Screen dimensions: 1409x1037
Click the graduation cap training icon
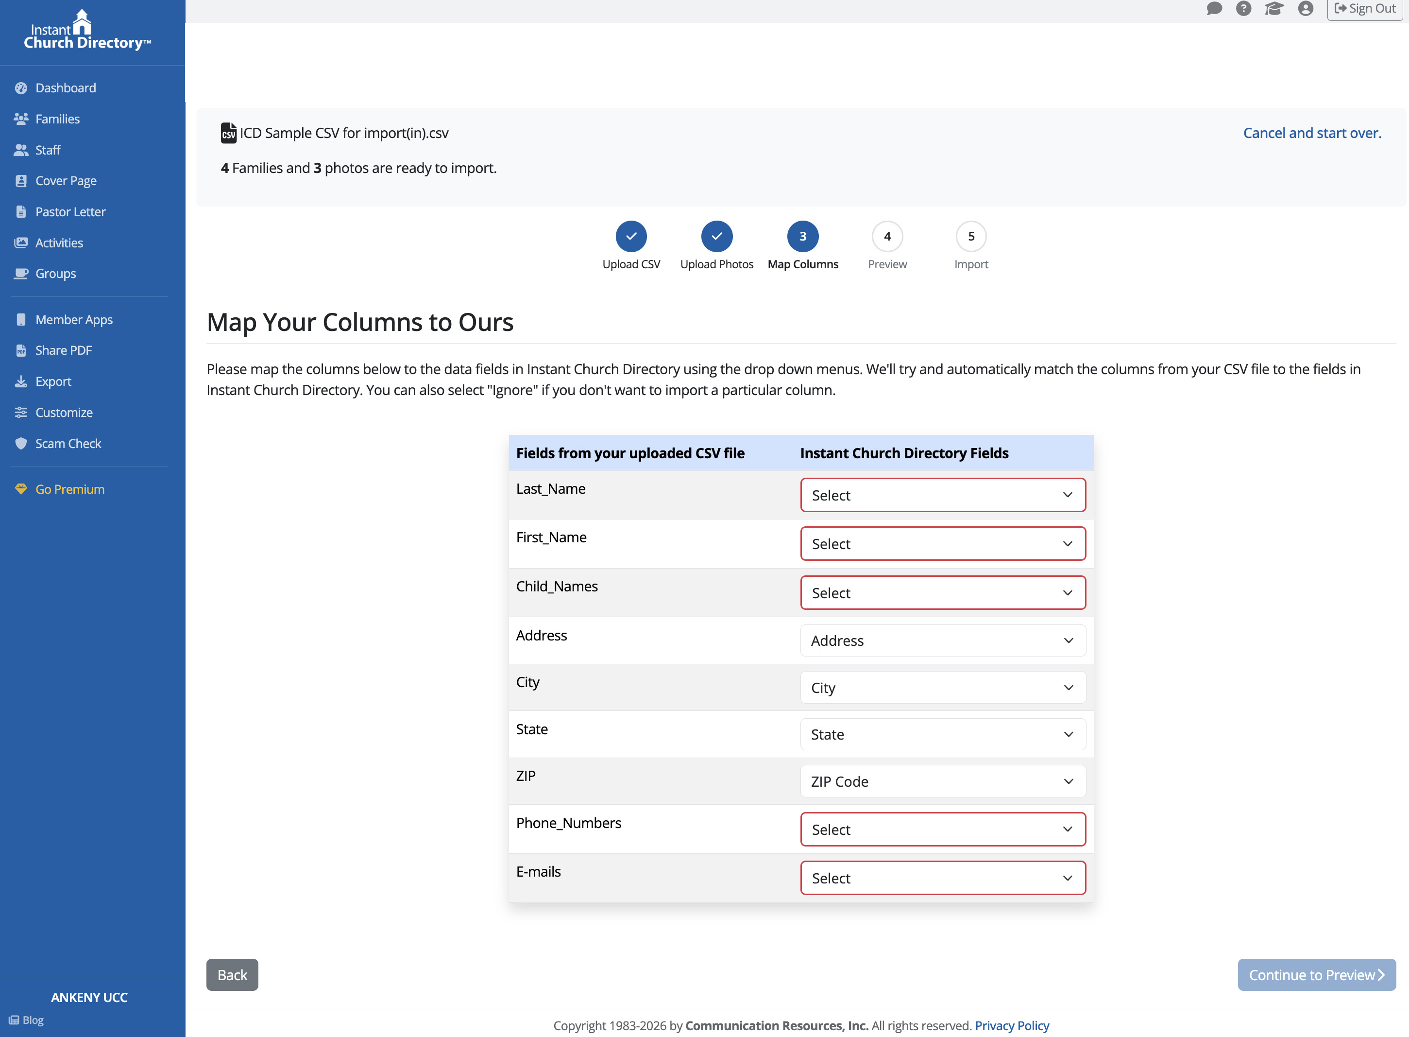pyautogui.click(x=1273, y=9)
